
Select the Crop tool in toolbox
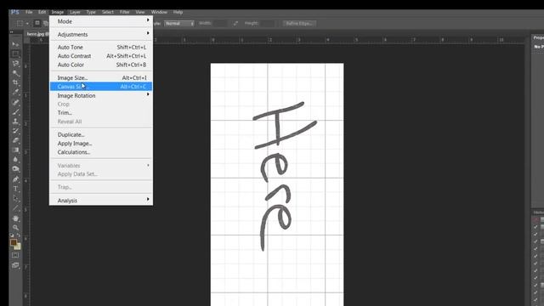pyautogui.click(x=15, y=82)
